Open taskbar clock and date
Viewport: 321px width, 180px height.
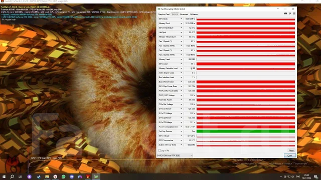click(306, 176)
